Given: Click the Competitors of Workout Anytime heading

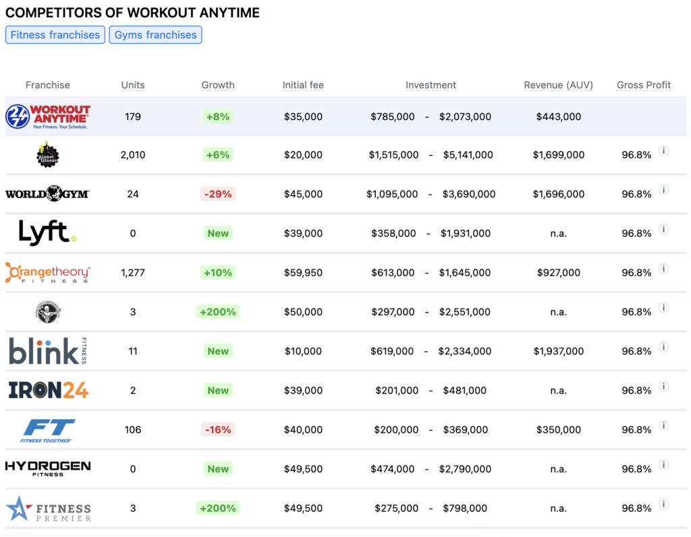Looking at the screenshot, I should click(132, 13).
